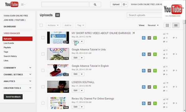Select checkbox for Adsence Tutorial In Urdu
The width and height of the screenshot is (186, 112).
[x=43, y=54]
